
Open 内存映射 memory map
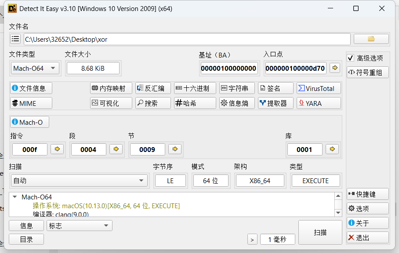coord(111,88)
